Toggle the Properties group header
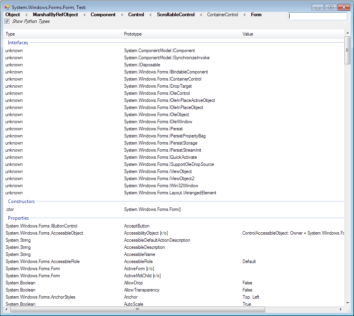This screenshot has width=354, height=316. (x=19, y=218)
